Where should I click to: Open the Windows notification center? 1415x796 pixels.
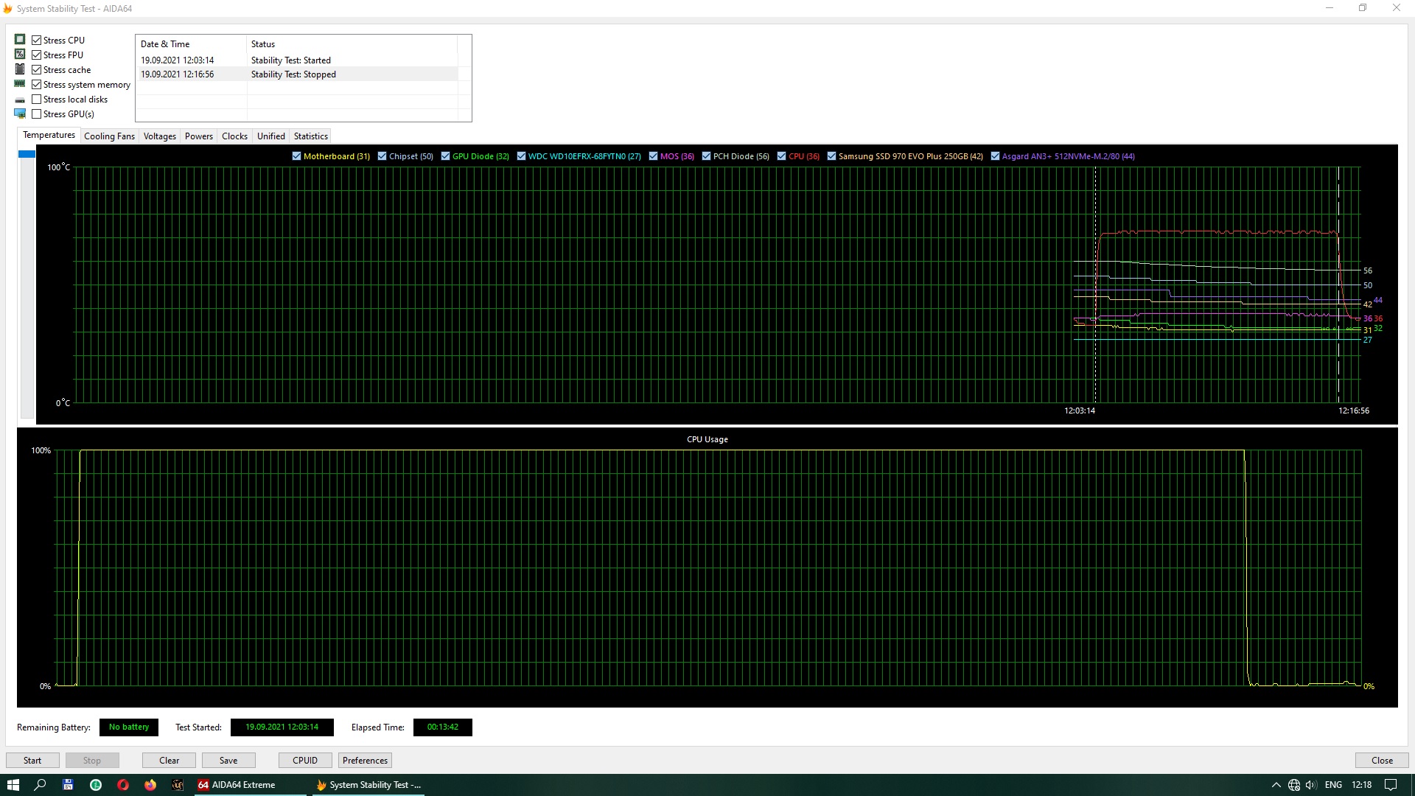[x=1391, y=785]
